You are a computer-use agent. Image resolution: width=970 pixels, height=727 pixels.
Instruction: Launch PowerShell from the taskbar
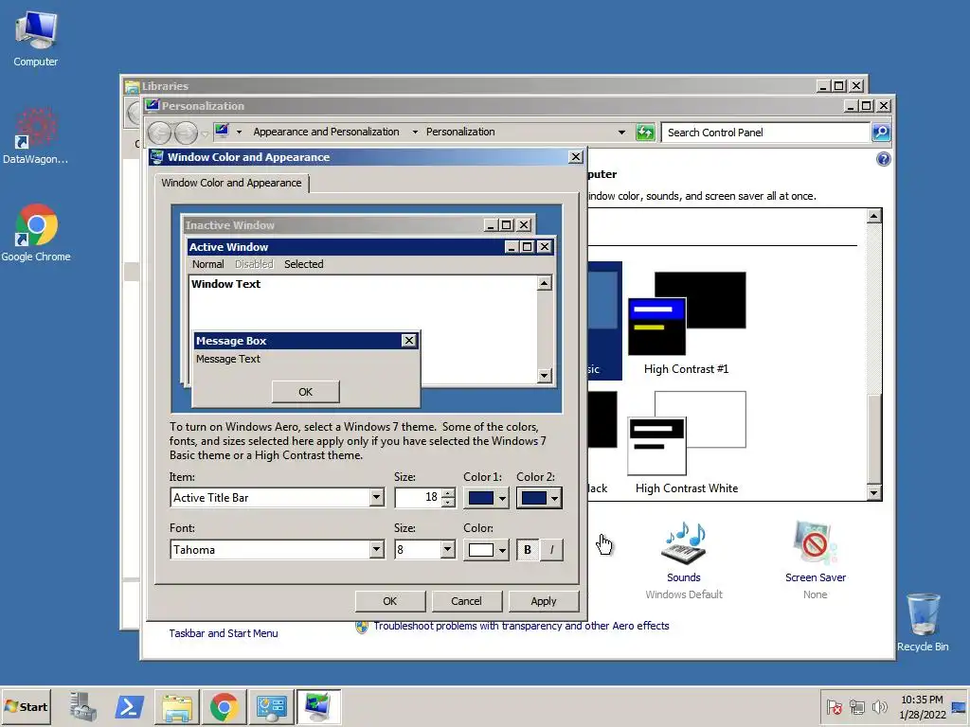coord(129,706)
